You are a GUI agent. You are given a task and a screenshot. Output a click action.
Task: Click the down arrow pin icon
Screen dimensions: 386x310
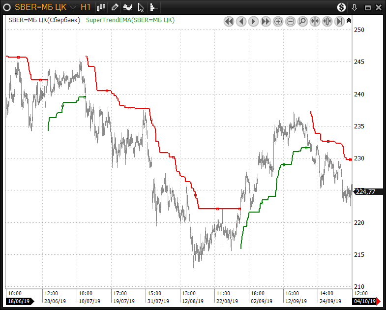(x=355, y=8)
